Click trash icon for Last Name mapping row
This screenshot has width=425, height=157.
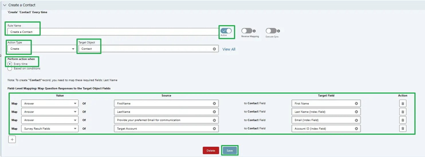pos(403,112)
